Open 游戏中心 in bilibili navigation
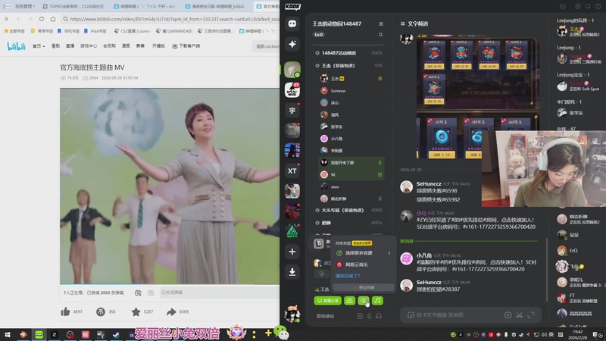 click(x=89, y=45)
